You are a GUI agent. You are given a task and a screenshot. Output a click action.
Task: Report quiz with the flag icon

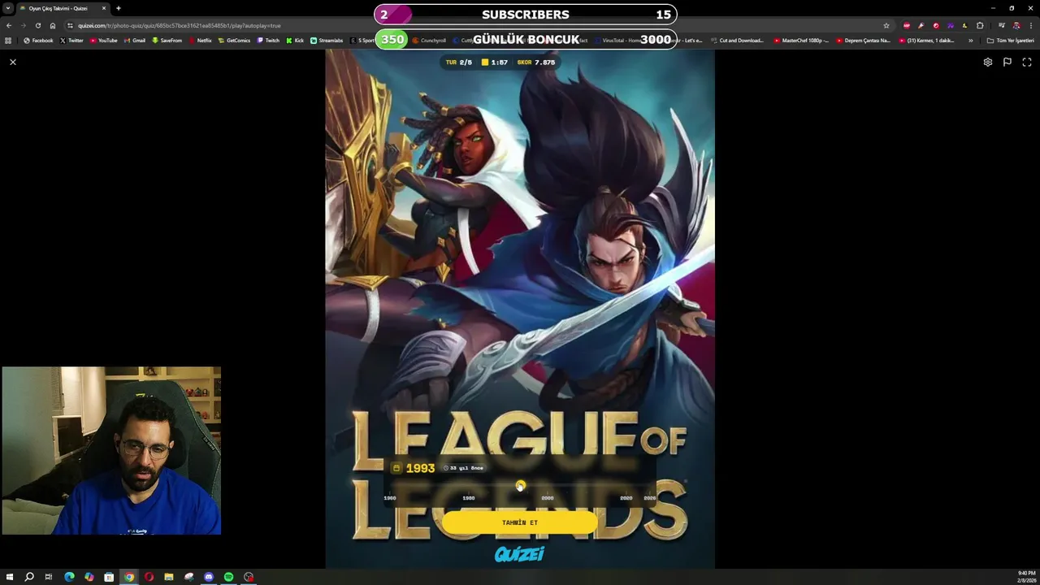pos(1007,62)
